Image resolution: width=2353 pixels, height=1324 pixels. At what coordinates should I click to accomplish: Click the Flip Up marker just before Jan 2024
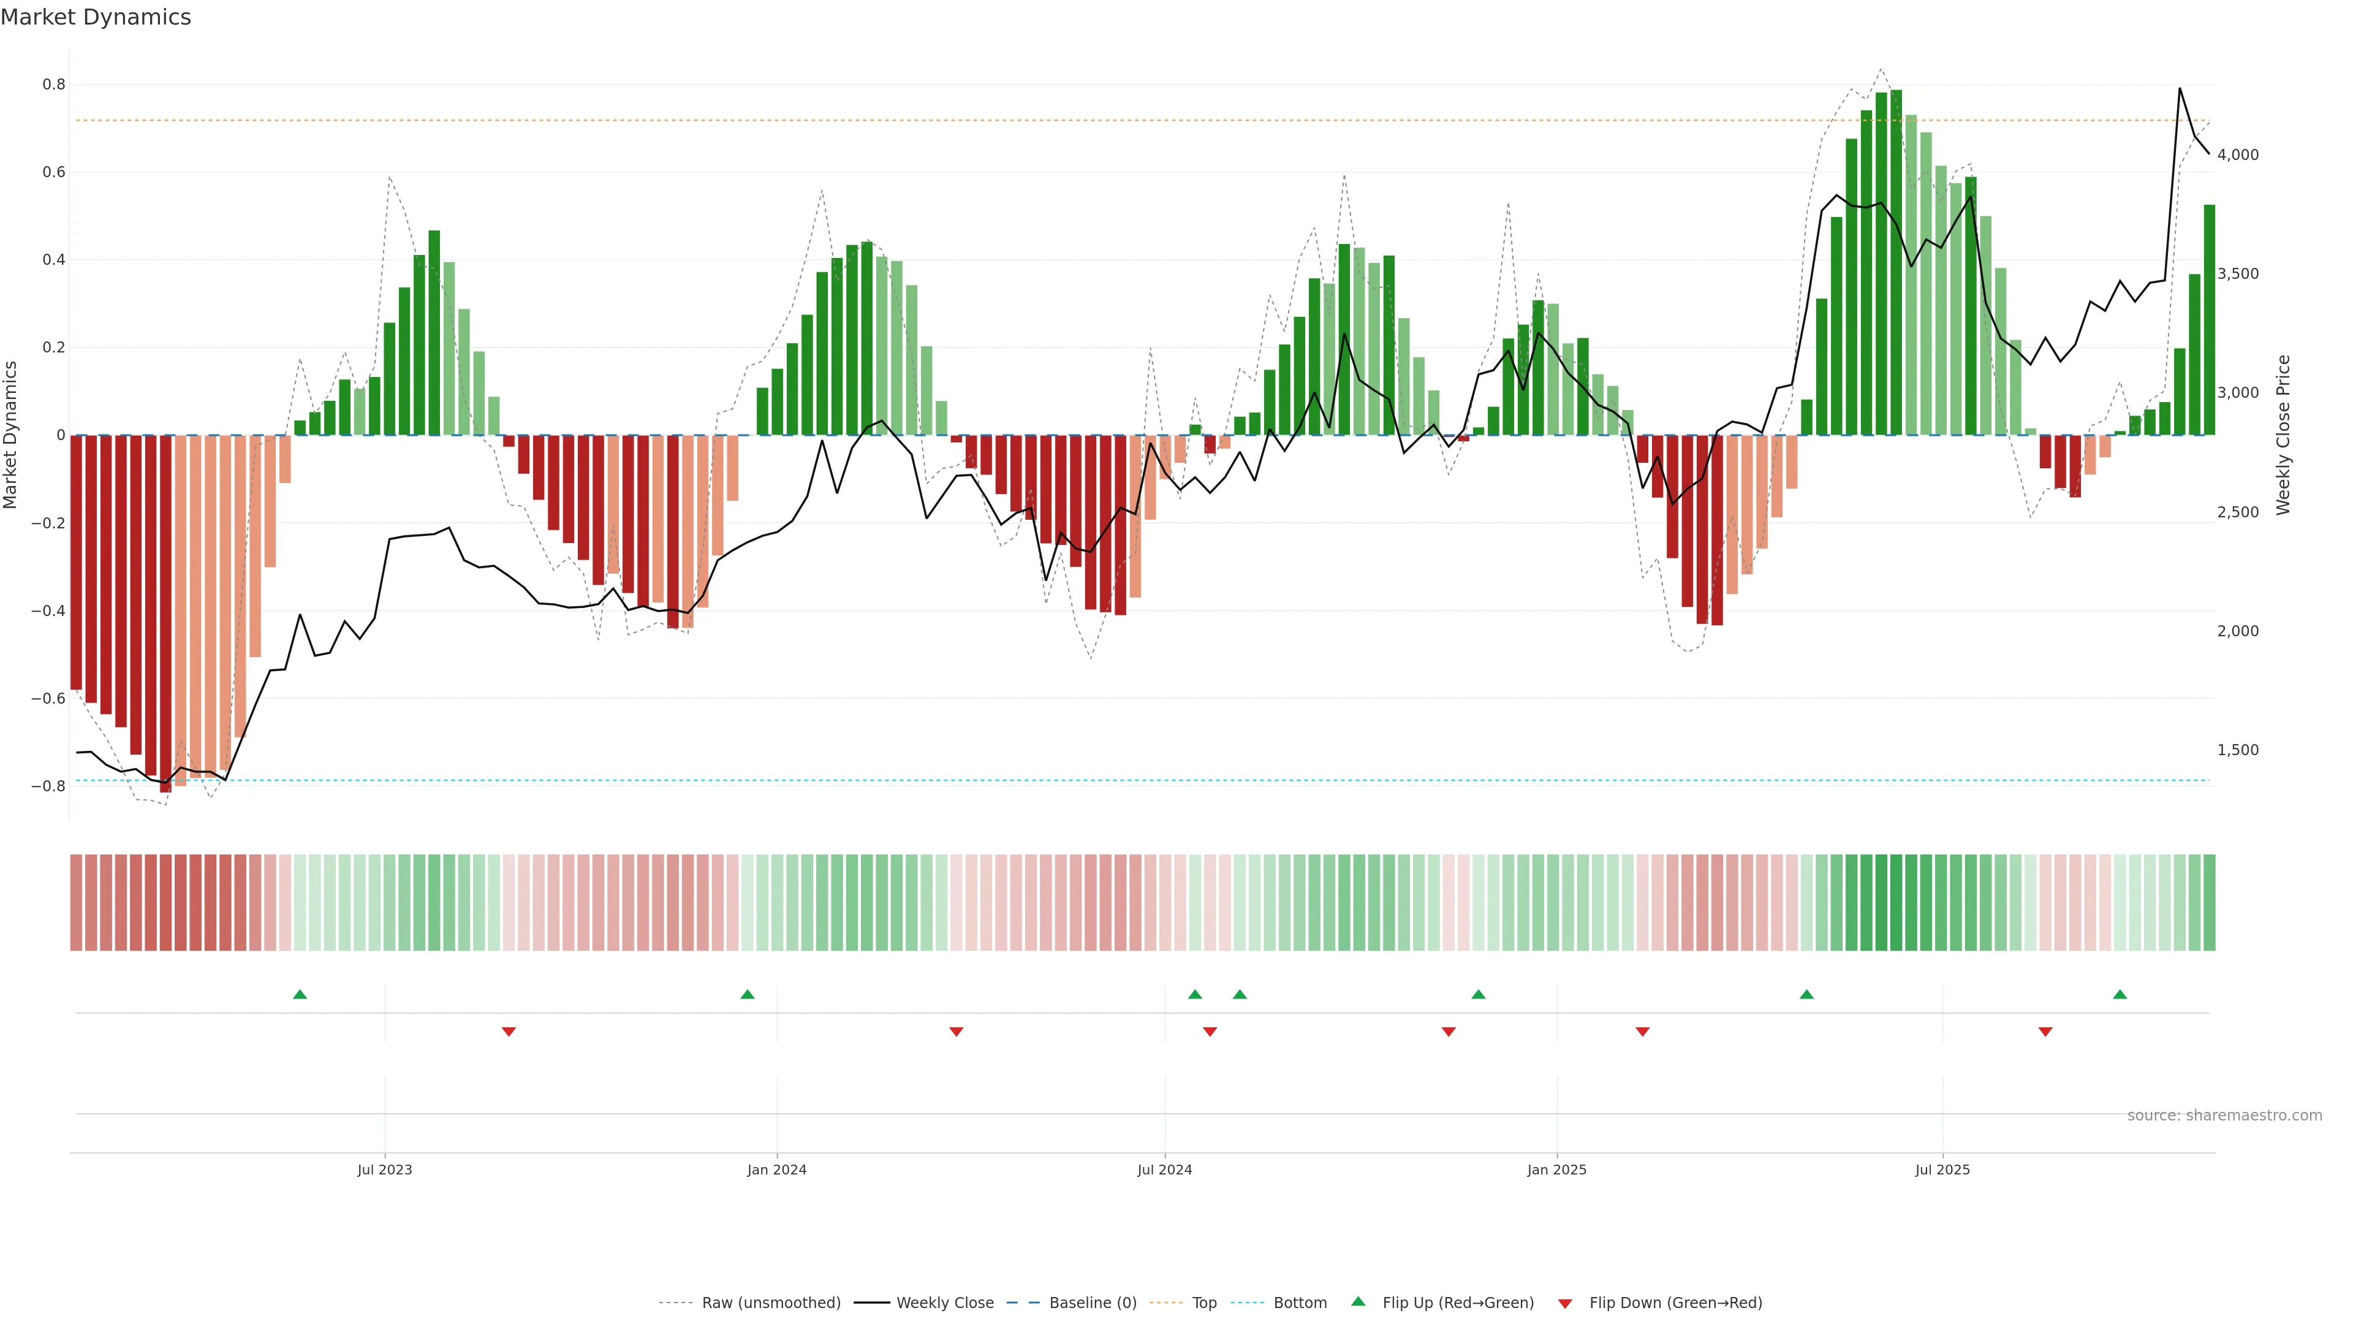(x=747, y=994)
